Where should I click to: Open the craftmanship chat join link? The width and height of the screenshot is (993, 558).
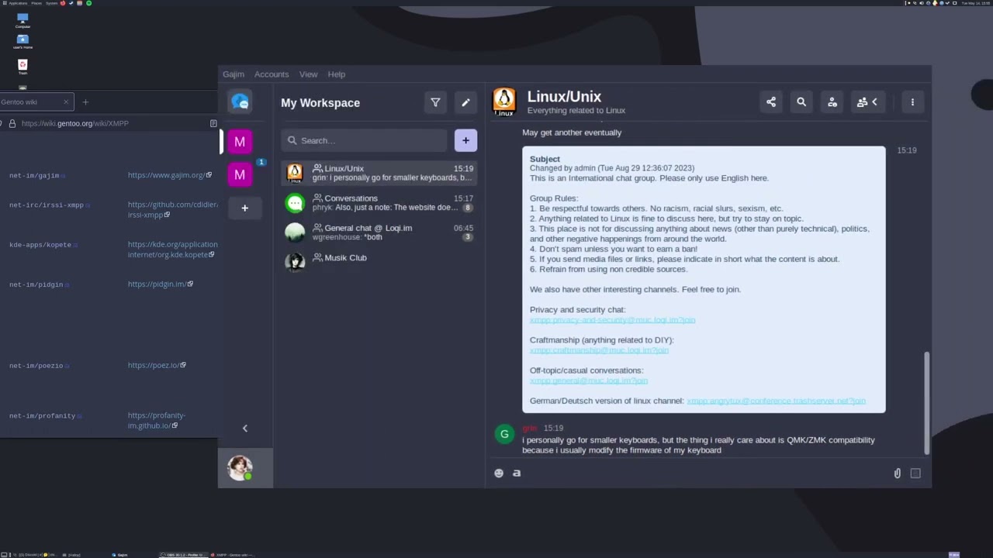(599, 350)
